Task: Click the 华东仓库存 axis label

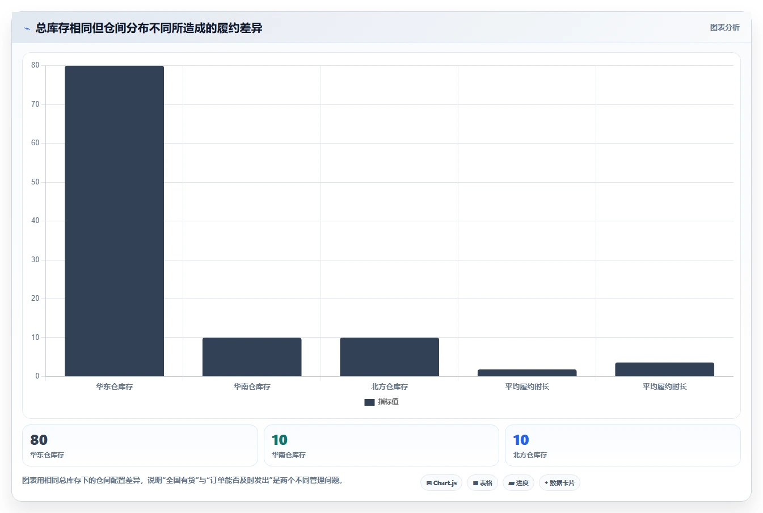Action: tap(114, 386)
